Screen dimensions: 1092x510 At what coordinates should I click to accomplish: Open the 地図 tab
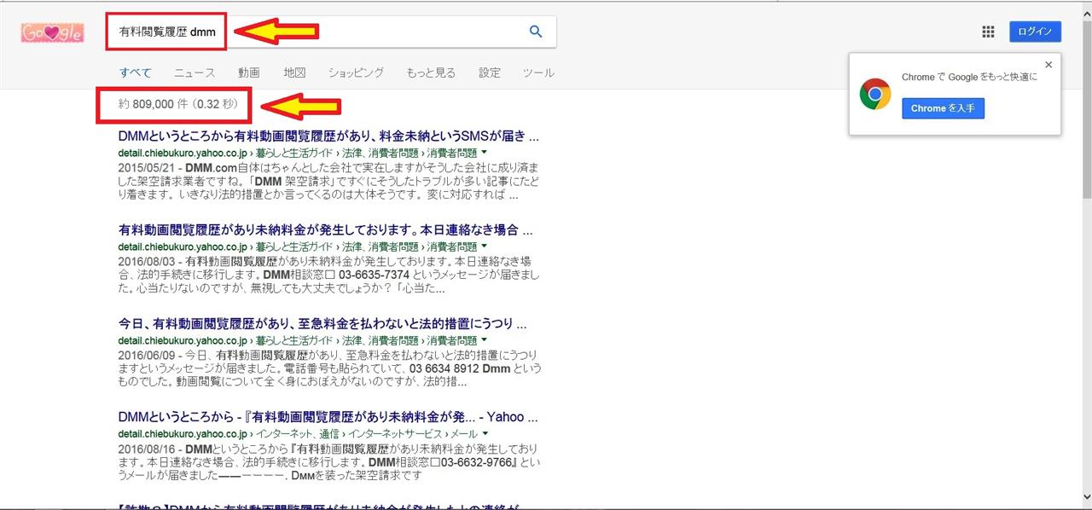tap(294, 72)
